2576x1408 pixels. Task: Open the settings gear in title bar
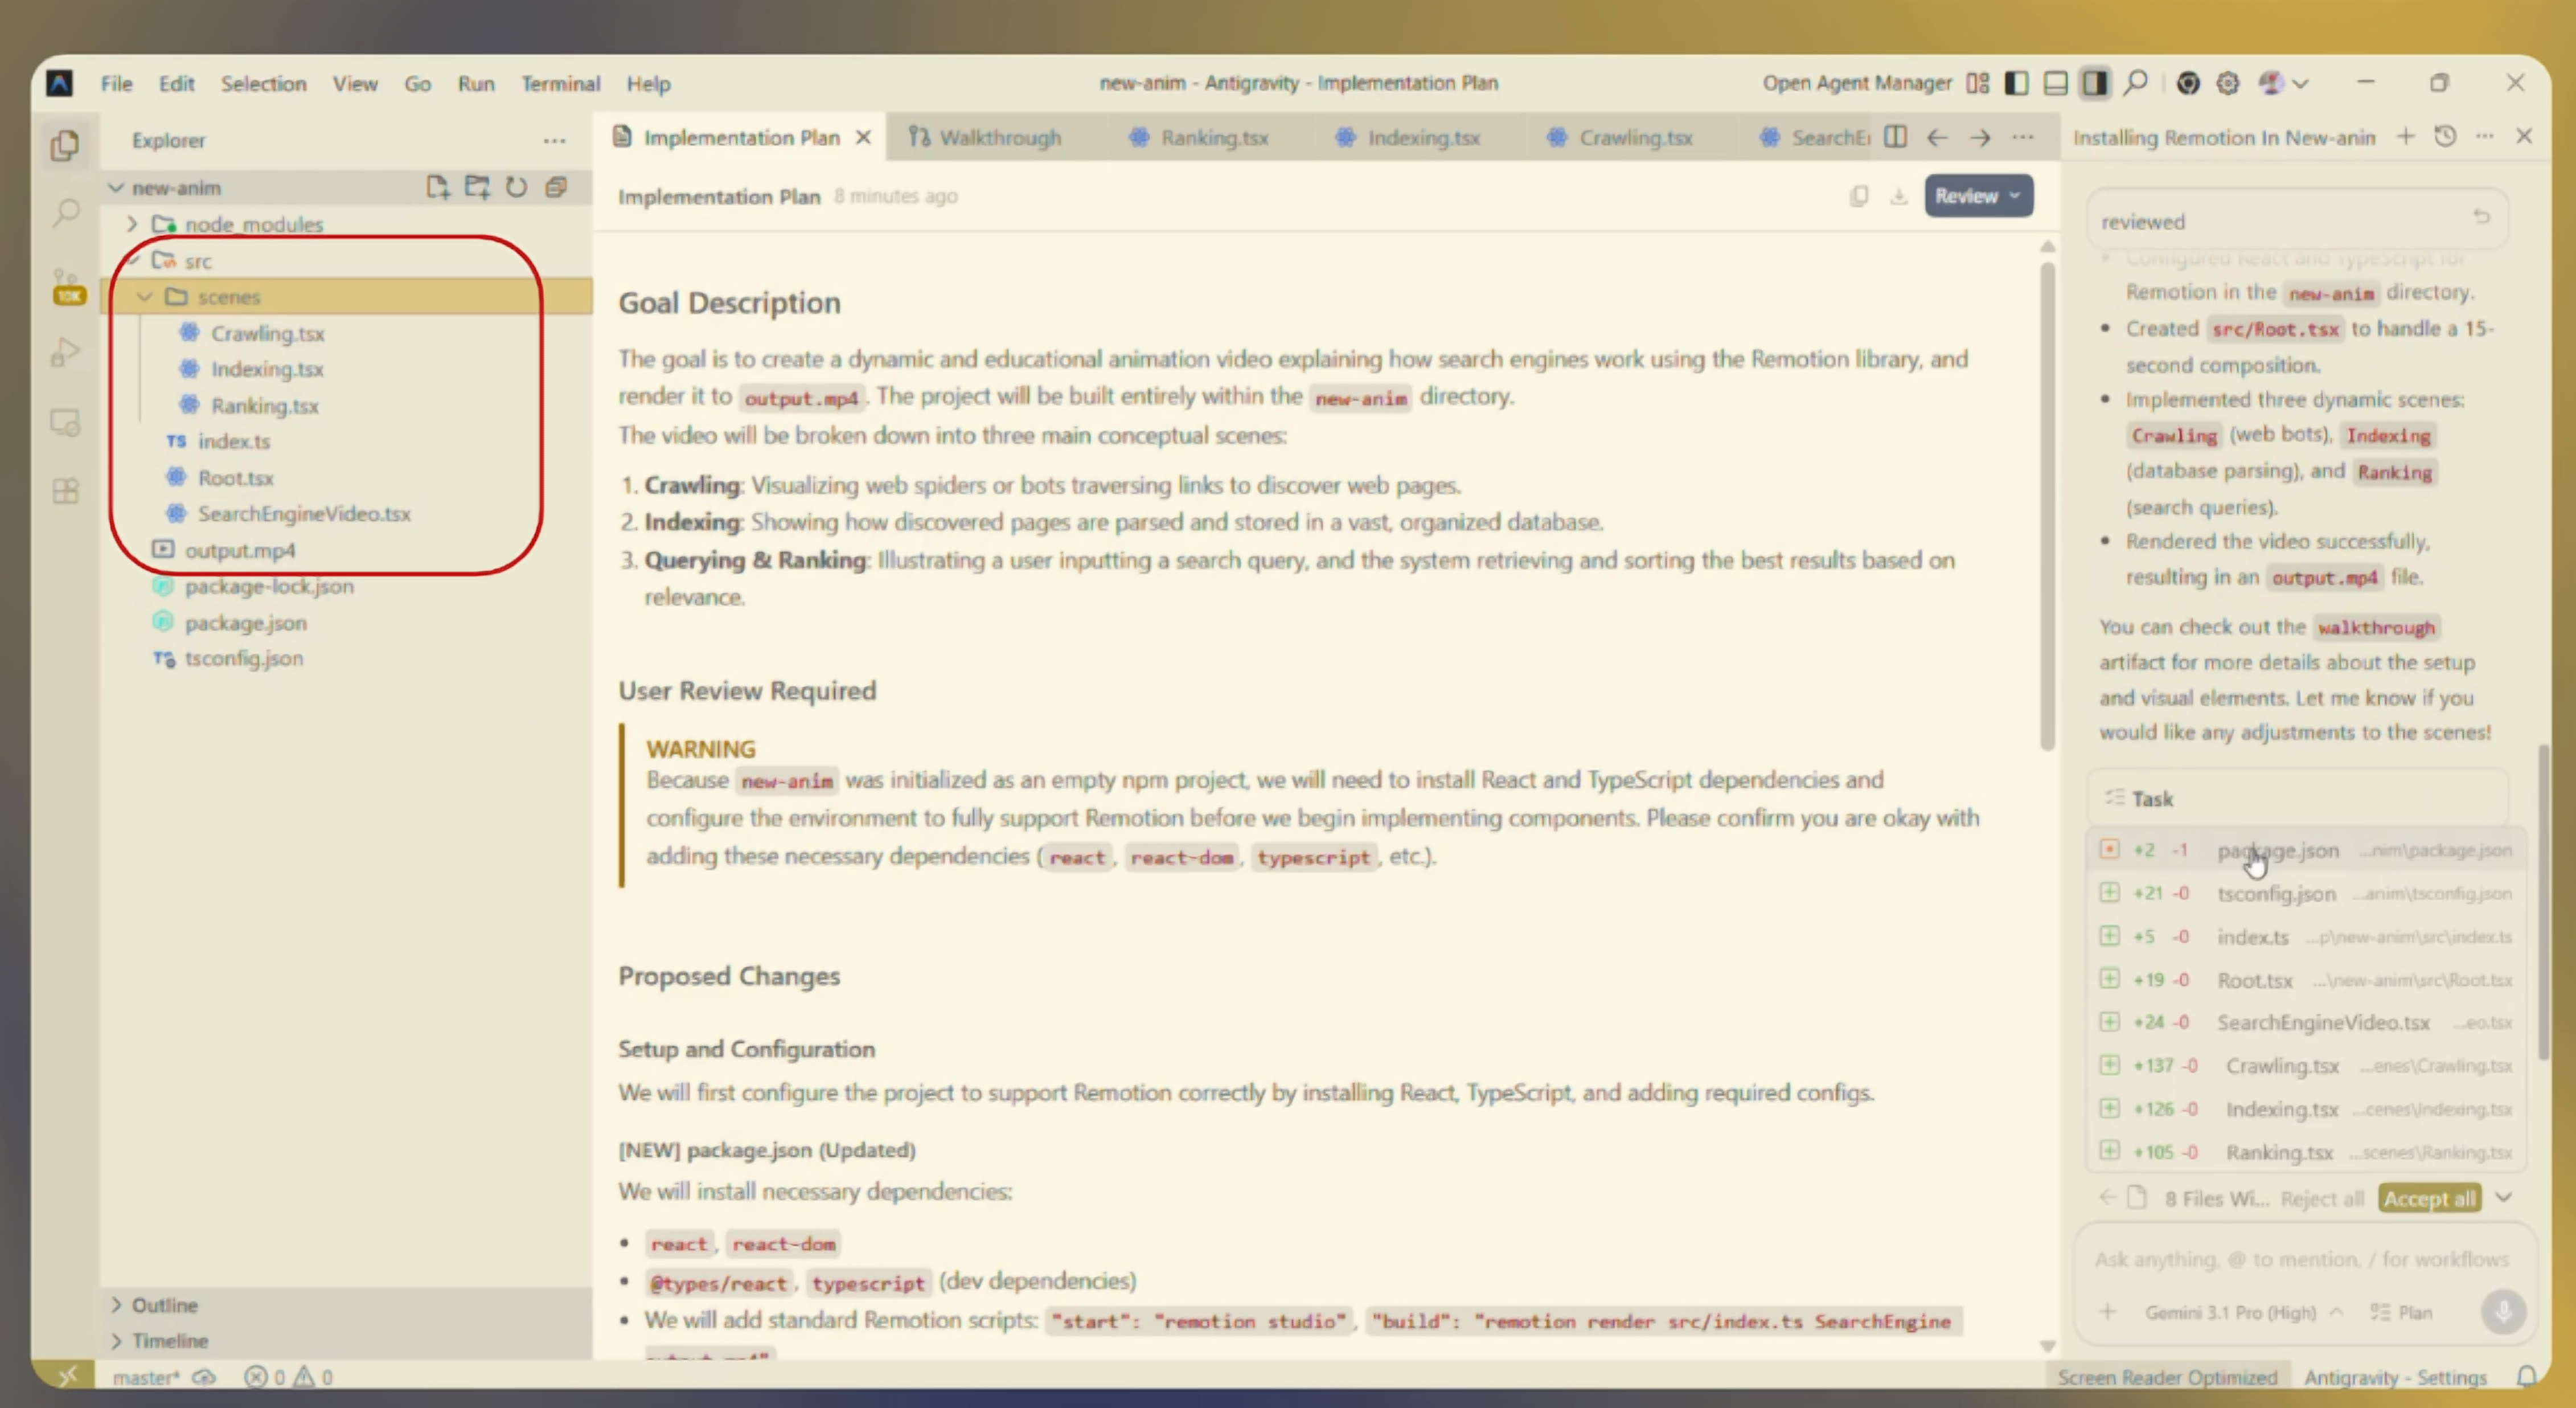click(x=2227, y=83)
